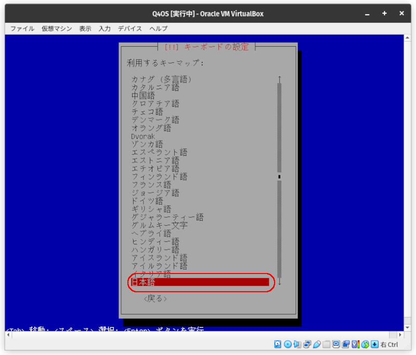Viewport: 416px width, 355px height.
Task: Open the 仮想マシン menu
Action: coord(57,29)
